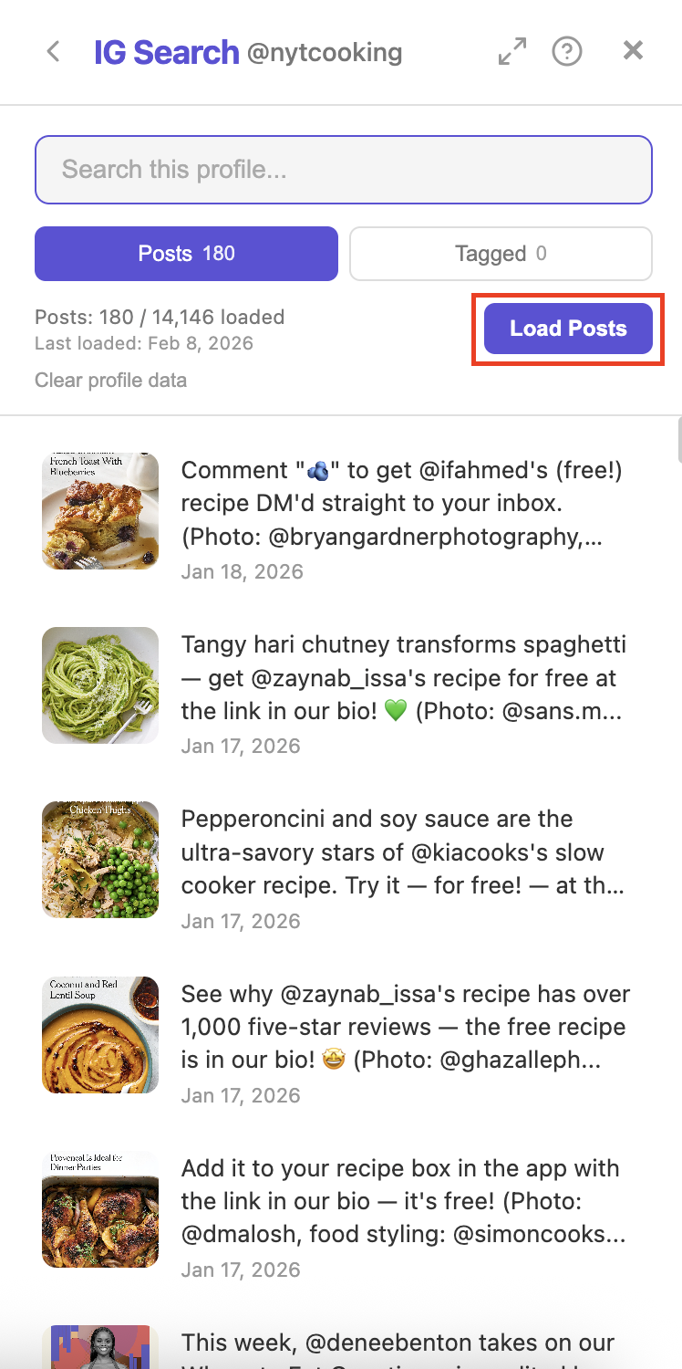Open the Coconut and Red Lentil Soup thumbnail
Viewport: 682px width, 1369px height.
point(99,1034)
